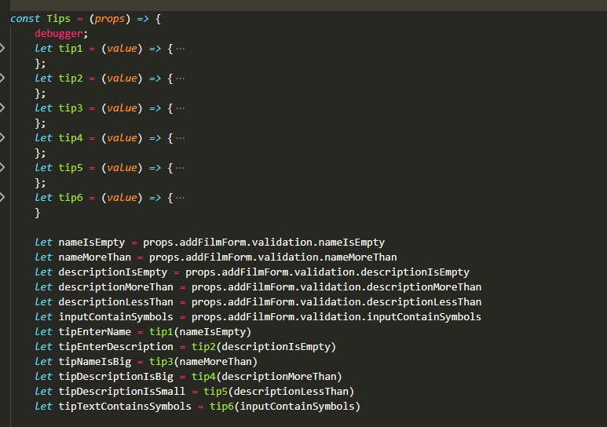Click the 'tipEnterName' variable

[95, 332]
